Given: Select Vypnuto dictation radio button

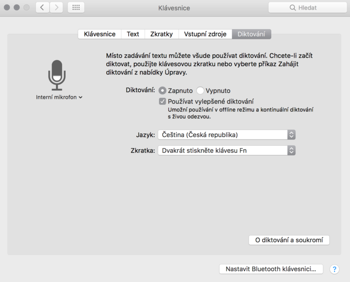Looking at the screenshot, I should coord(200,90).
